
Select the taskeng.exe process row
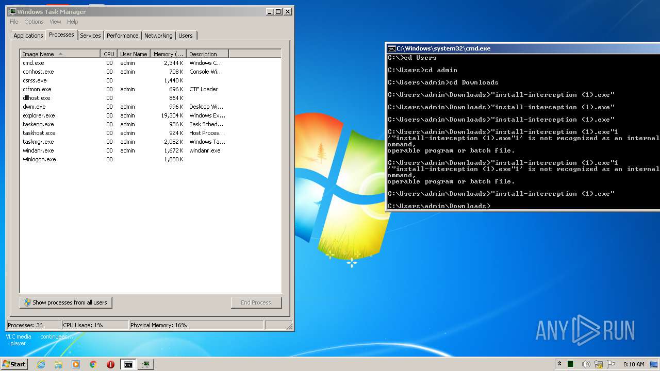point(151,124)
